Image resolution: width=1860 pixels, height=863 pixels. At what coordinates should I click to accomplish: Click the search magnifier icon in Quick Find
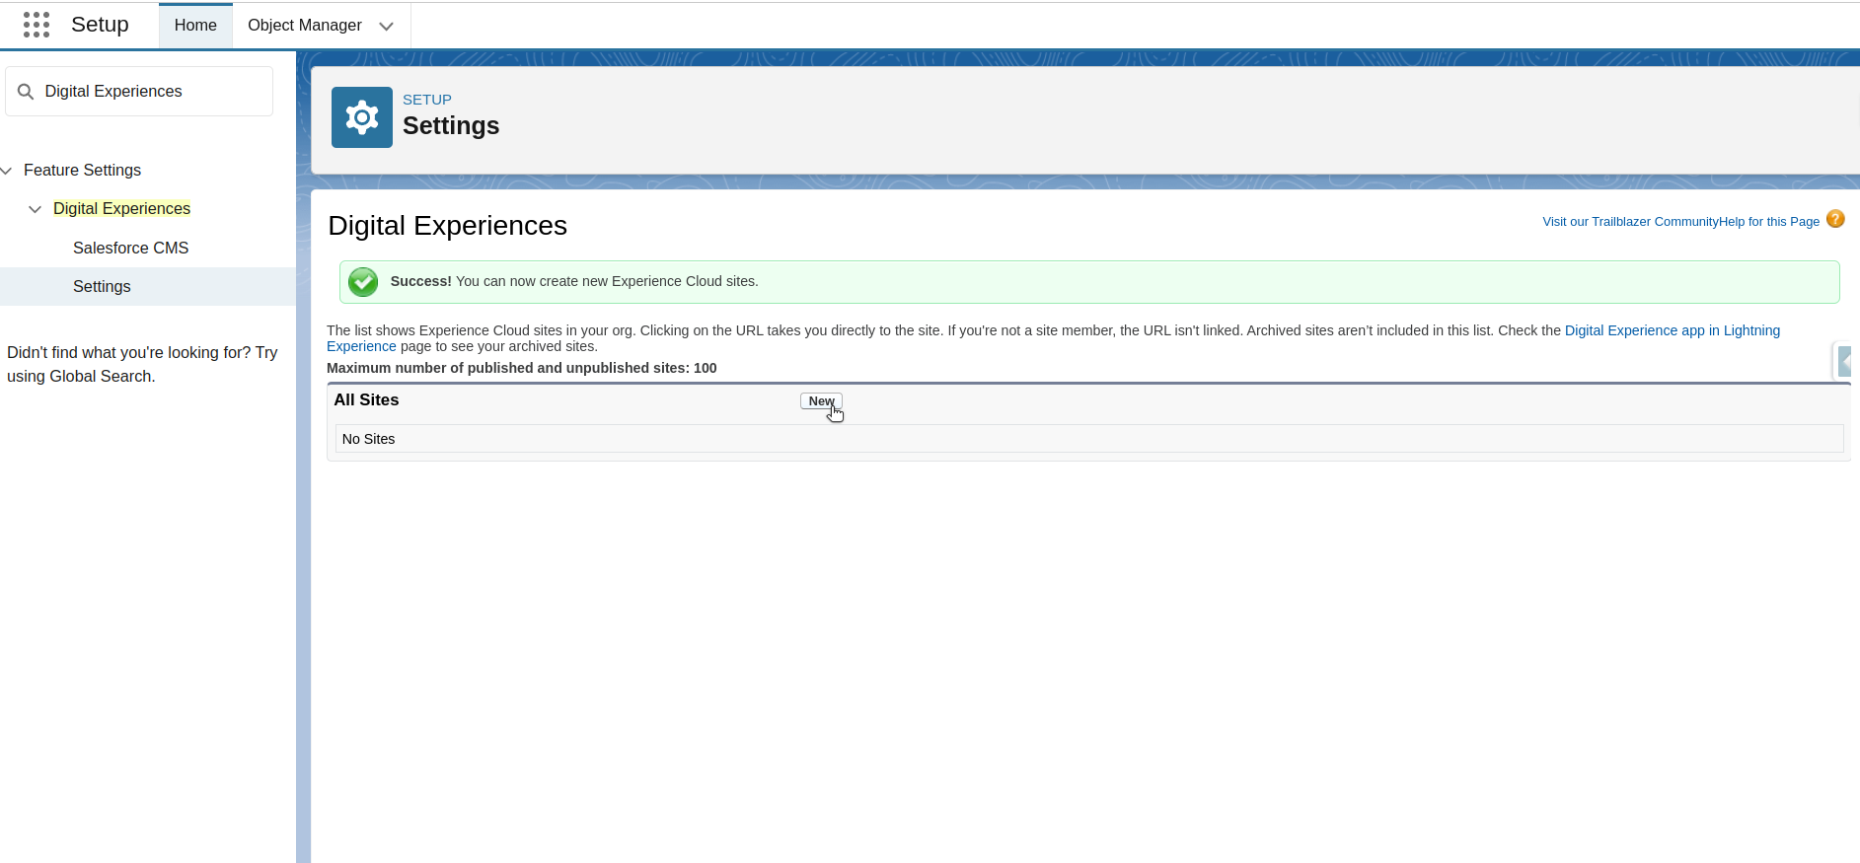26,92
